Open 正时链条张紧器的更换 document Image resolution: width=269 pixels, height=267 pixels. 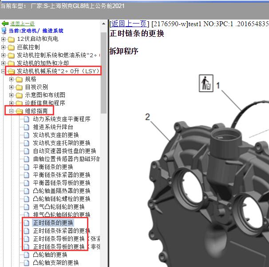62,231
